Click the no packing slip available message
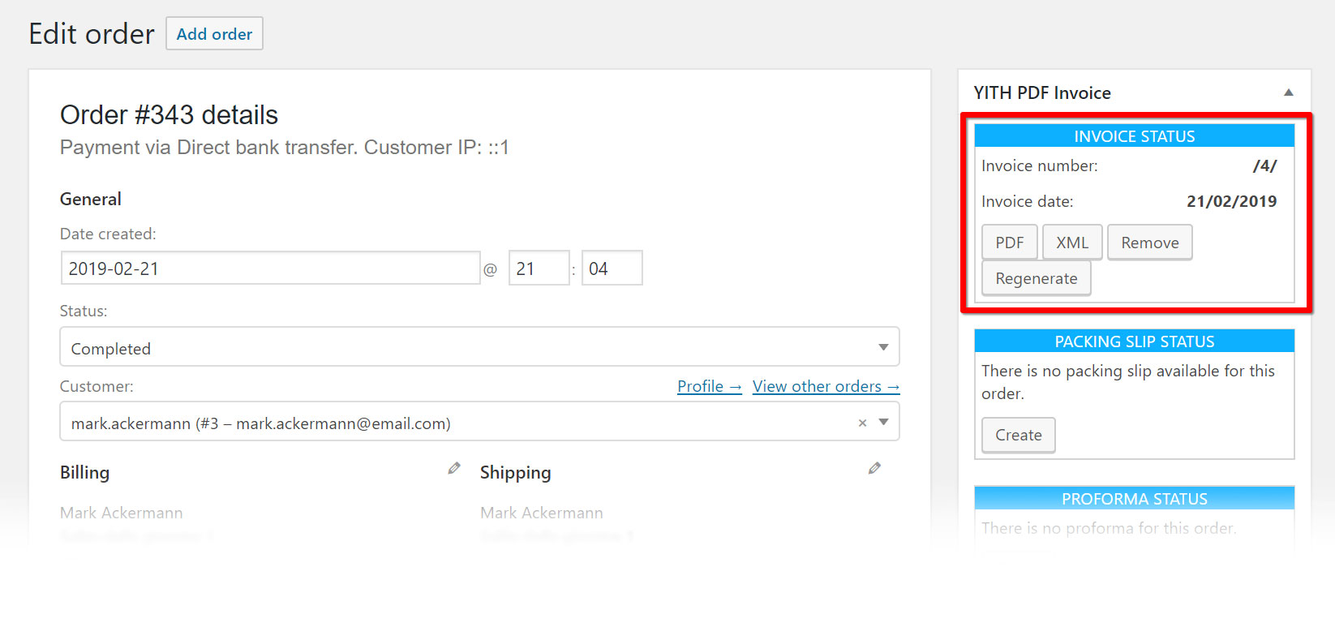1335x640 pixels. 1128,382
